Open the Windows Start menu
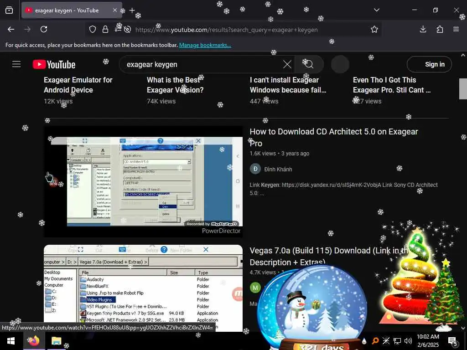467x350 pixels. pos(11,341)
